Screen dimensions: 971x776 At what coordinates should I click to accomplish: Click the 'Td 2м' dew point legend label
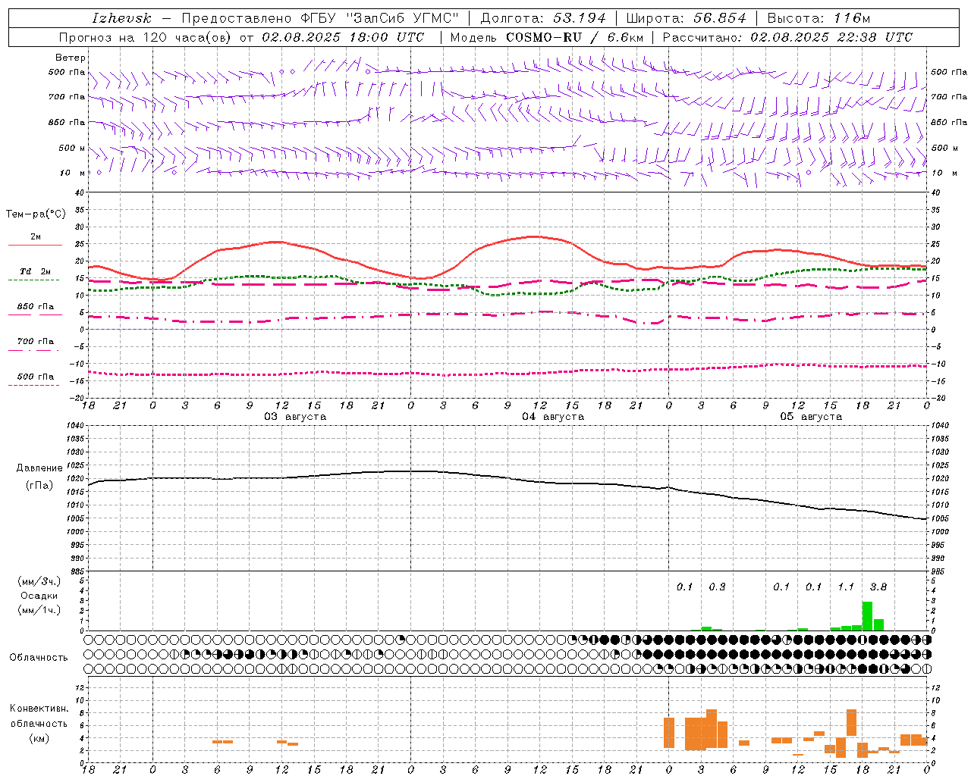[35, 271]
